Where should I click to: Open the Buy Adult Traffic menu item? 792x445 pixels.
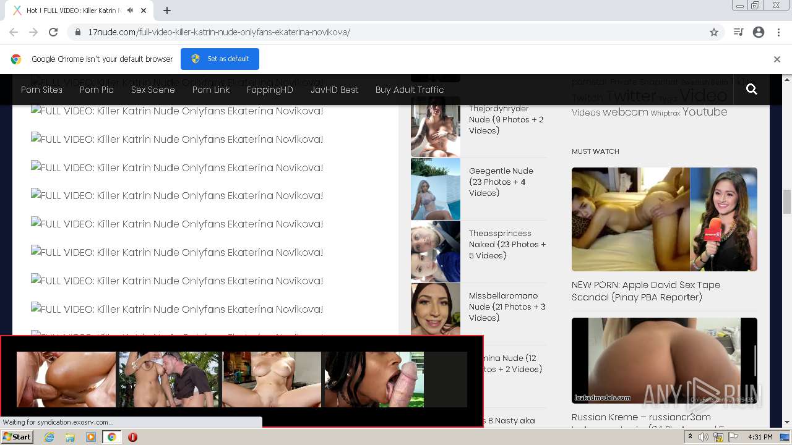(410, 90)
